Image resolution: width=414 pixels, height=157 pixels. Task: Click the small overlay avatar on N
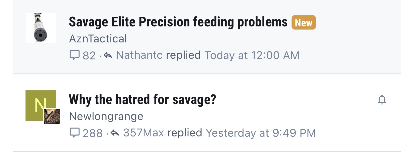click(x=52, y=116)
